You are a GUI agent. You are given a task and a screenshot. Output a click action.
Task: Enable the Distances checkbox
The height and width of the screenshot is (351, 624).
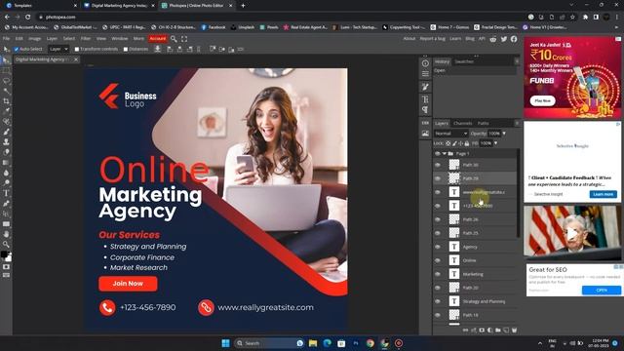pyautogui.click(x=126, y=50)
